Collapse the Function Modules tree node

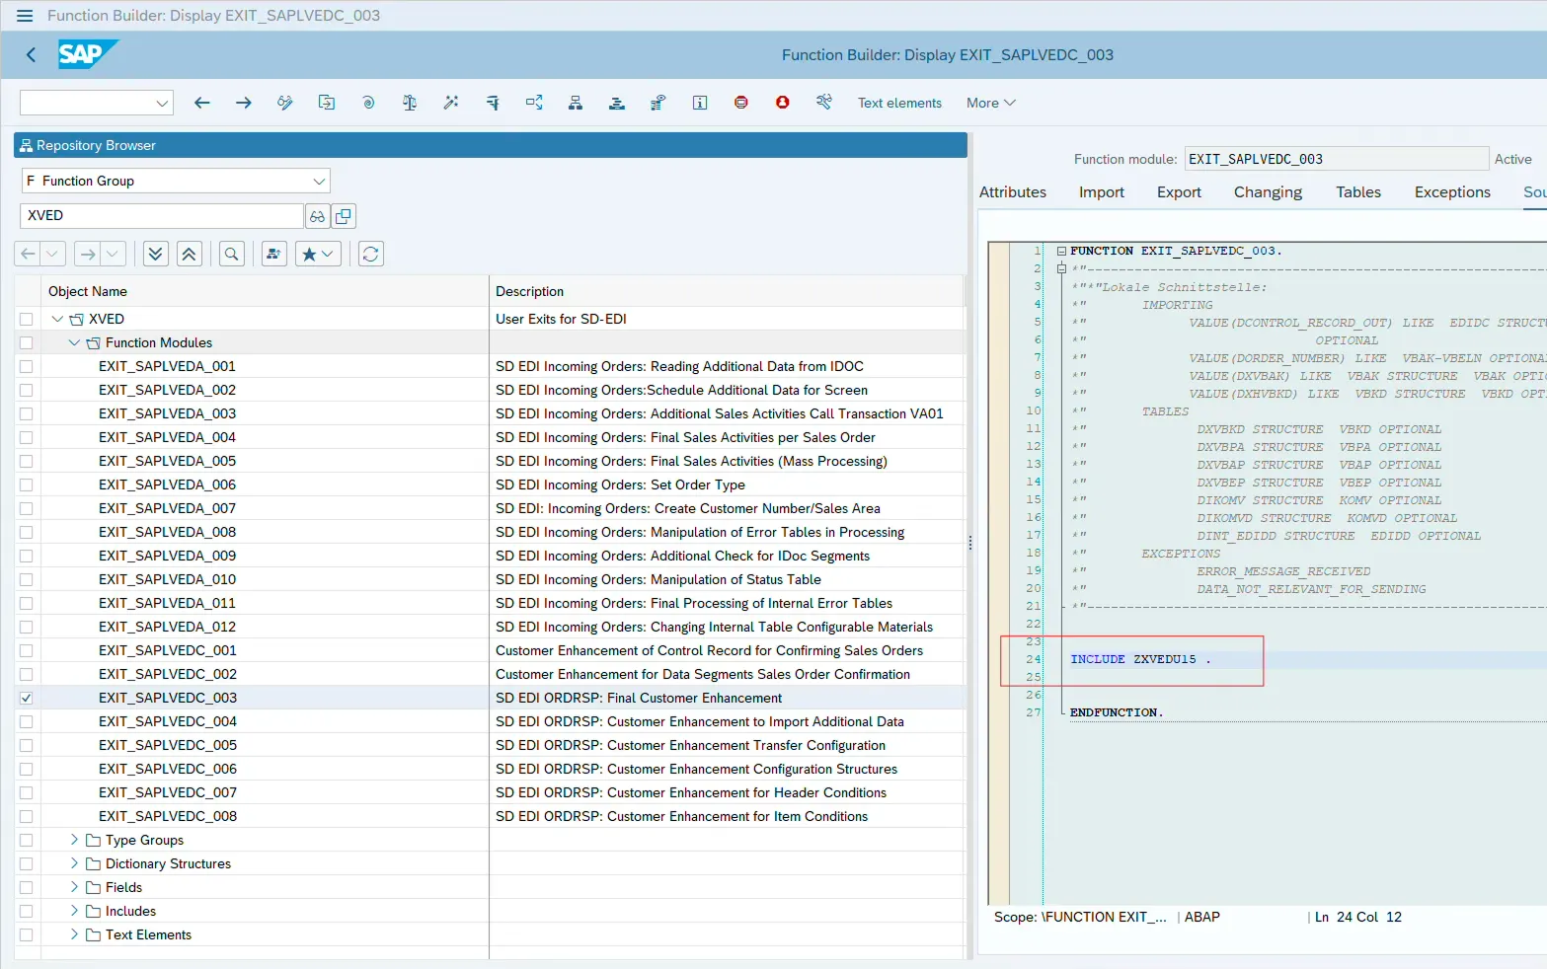(74, 342)
